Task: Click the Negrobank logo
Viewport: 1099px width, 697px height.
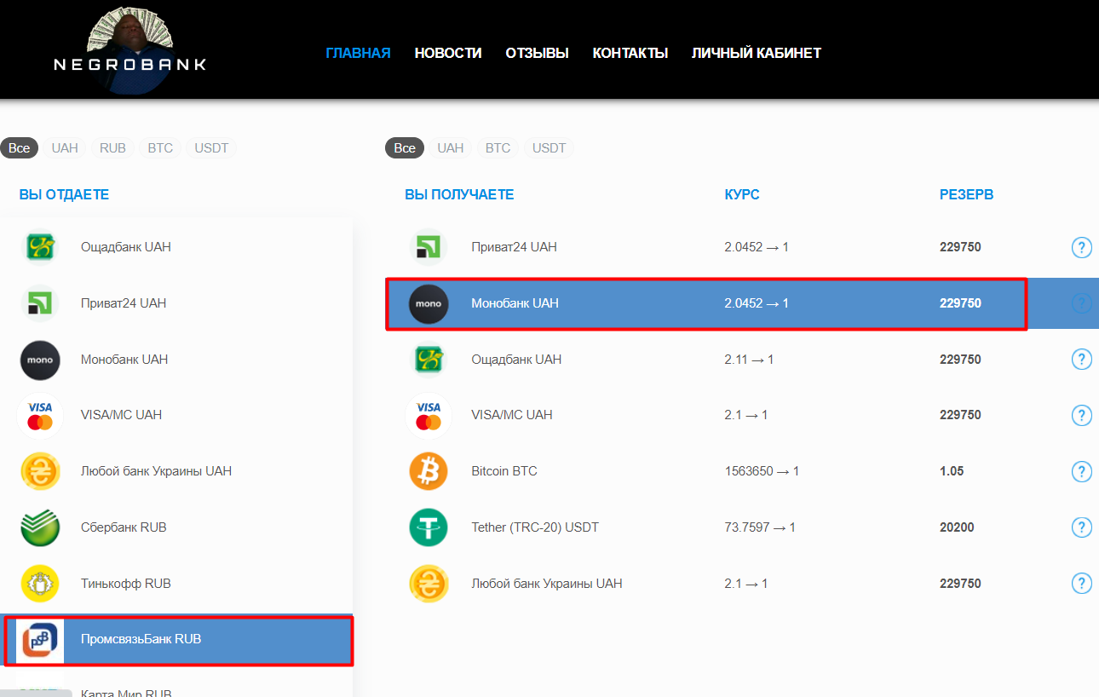Action: [x=129, y=49]
